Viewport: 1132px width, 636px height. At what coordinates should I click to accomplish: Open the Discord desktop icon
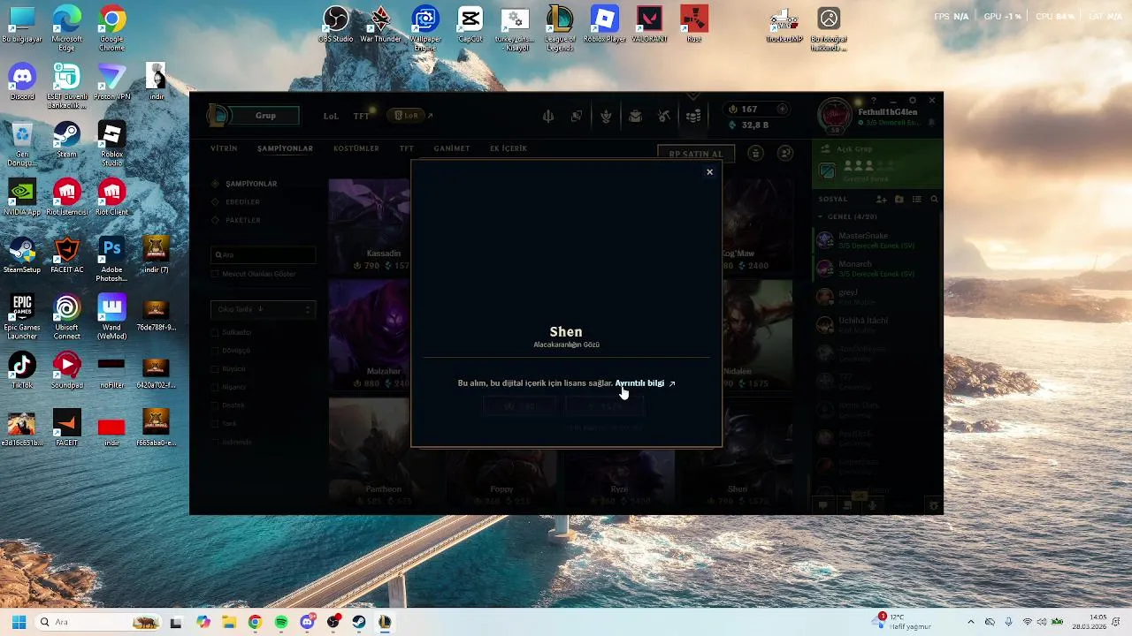22,81
